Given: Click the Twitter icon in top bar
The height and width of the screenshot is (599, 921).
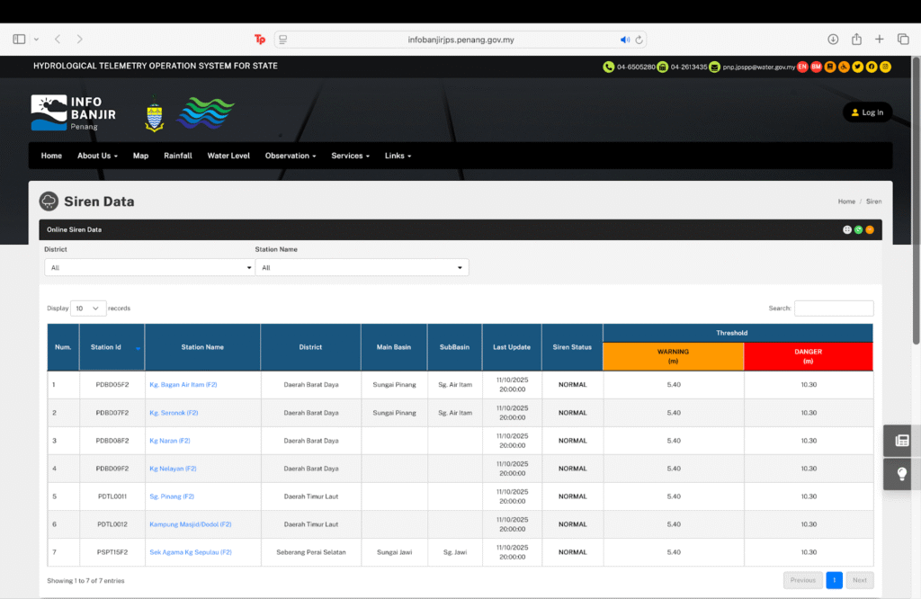Looking at the screenshot, I should [858, 67].
